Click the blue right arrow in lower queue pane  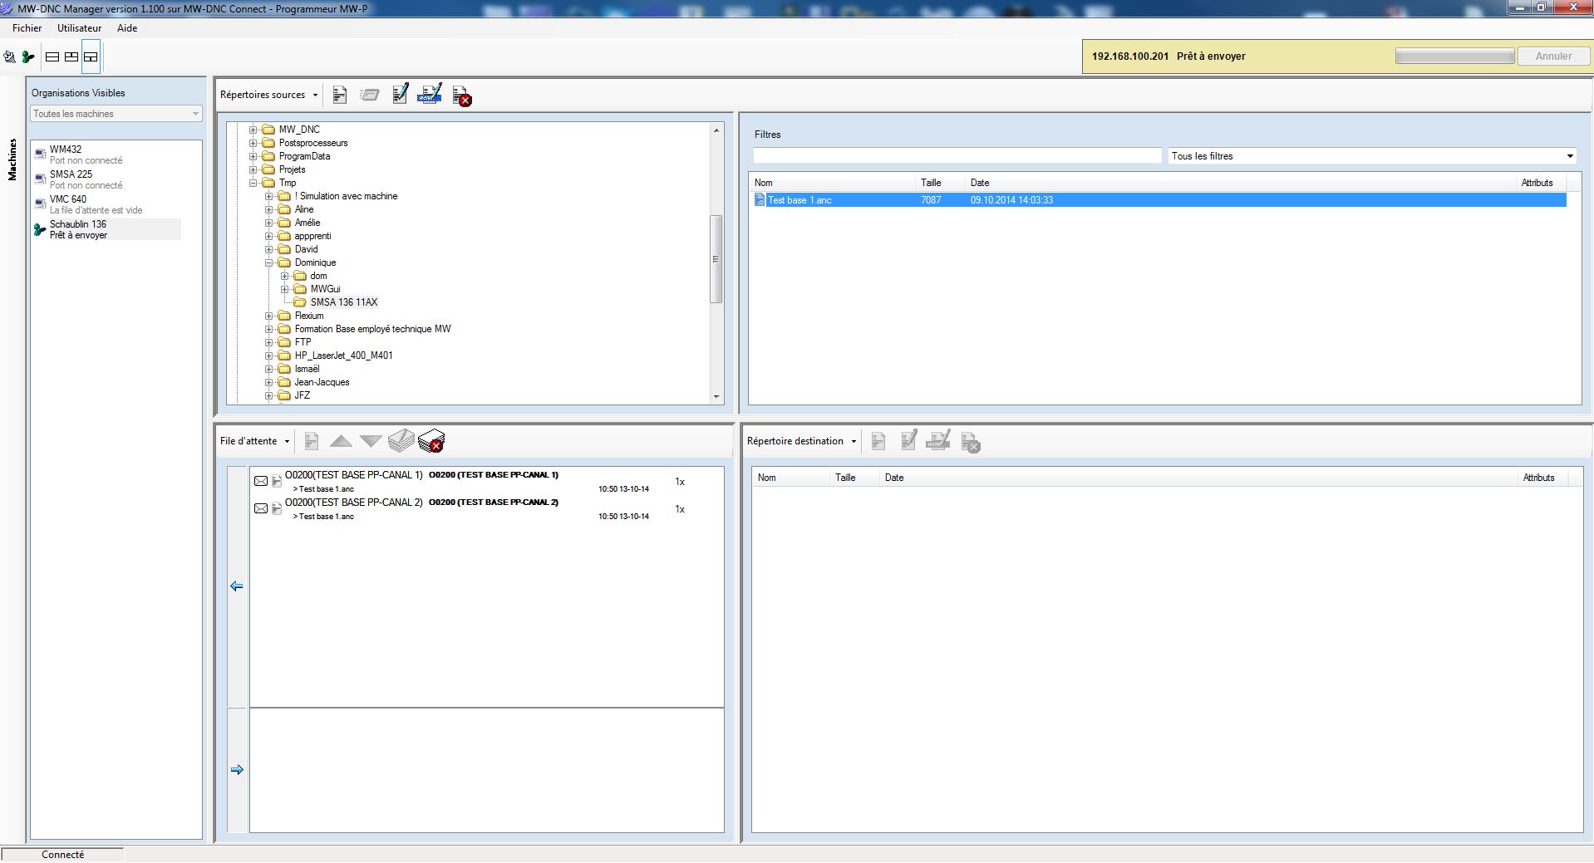pos(237,770)
